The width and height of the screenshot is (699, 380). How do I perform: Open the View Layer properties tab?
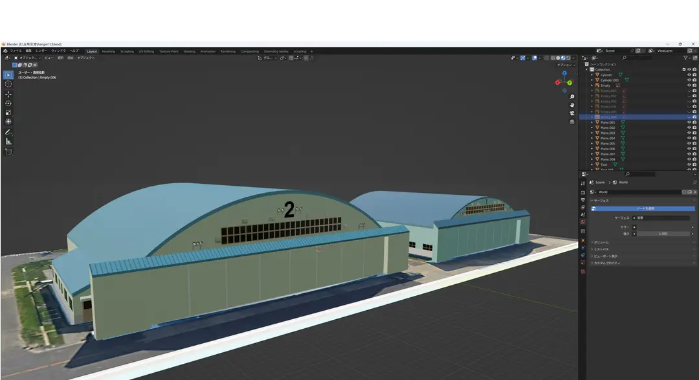tap(582, 207)
